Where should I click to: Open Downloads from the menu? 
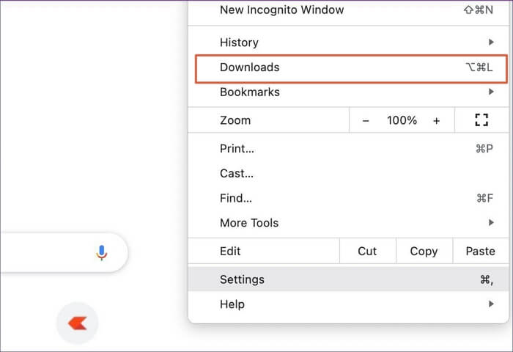[x=250, y=67]
